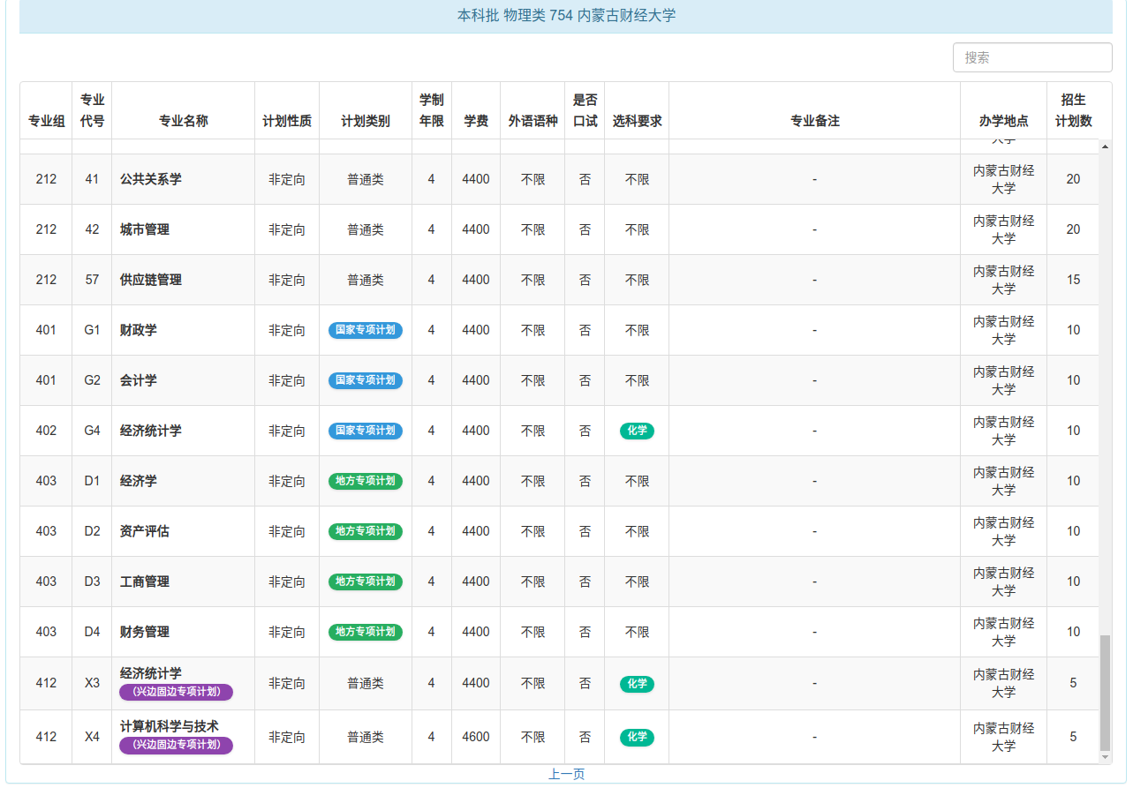This screenshot has width=1133, height=788.
Task: Sort by the 专业代号 column header
Action: tap(92, 110)
